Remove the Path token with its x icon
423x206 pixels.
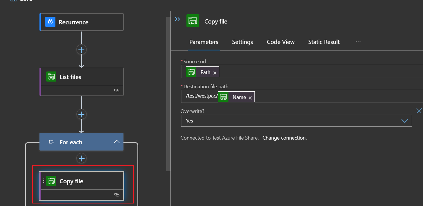coord(215,72)
